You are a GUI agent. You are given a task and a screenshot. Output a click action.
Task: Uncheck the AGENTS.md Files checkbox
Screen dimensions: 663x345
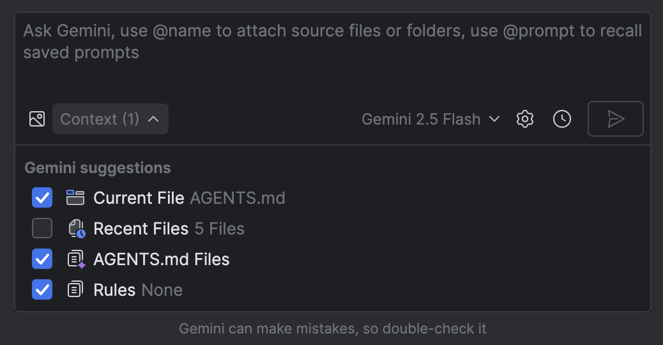point(42,259)
